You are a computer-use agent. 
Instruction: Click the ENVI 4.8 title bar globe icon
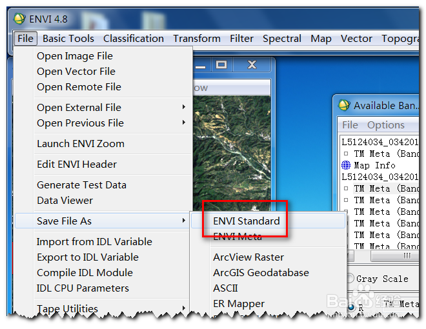coord(19,19)
